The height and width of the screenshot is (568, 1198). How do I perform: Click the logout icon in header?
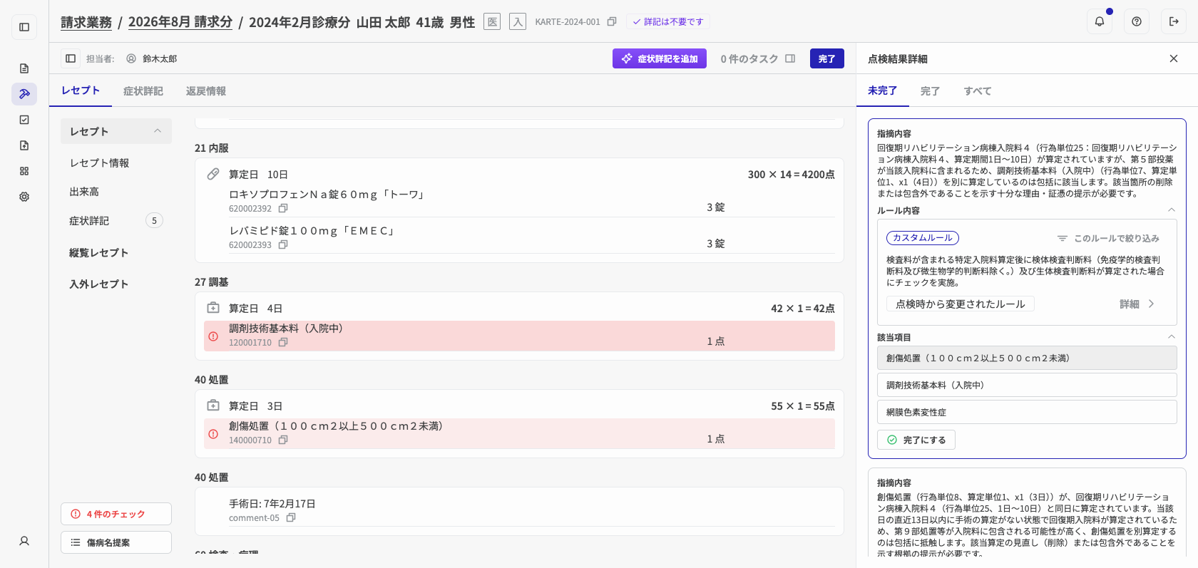pyautogui.click(x=1174, y=21)
